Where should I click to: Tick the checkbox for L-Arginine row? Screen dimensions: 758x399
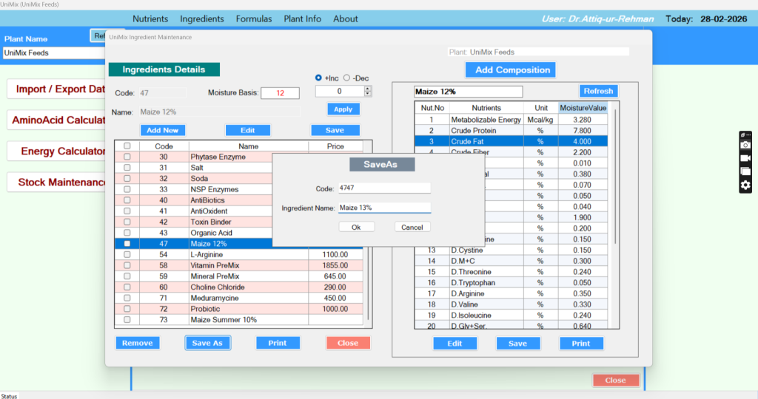pyautogui.click(x=127, y=254)
